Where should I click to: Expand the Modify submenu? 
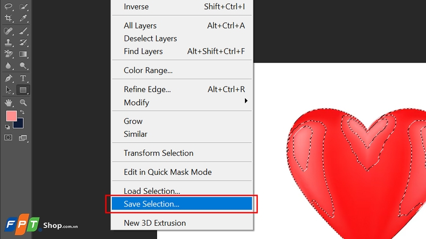[182, 103]
